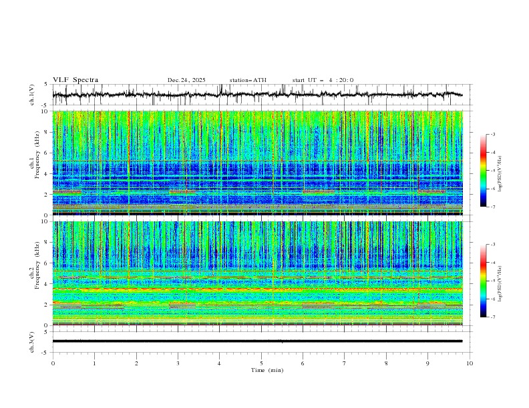This screenshot has width=529, height=408.
Task: Click the lower "log(PSD)(V²/Hz)" colorbar label
Action: click(500, 283)
